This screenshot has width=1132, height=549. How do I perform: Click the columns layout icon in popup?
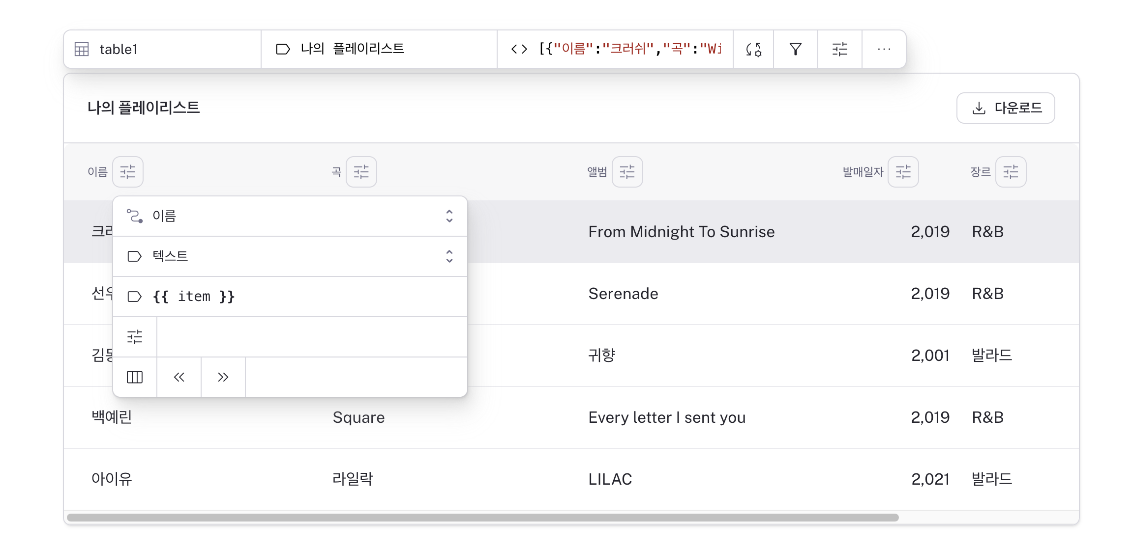[x=135, y=377]
